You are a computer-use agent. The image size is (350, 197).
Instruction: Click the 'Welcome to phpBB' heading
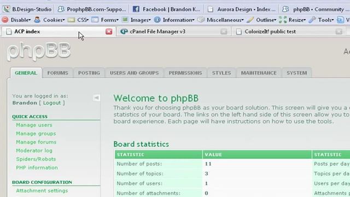pos(156,99)
